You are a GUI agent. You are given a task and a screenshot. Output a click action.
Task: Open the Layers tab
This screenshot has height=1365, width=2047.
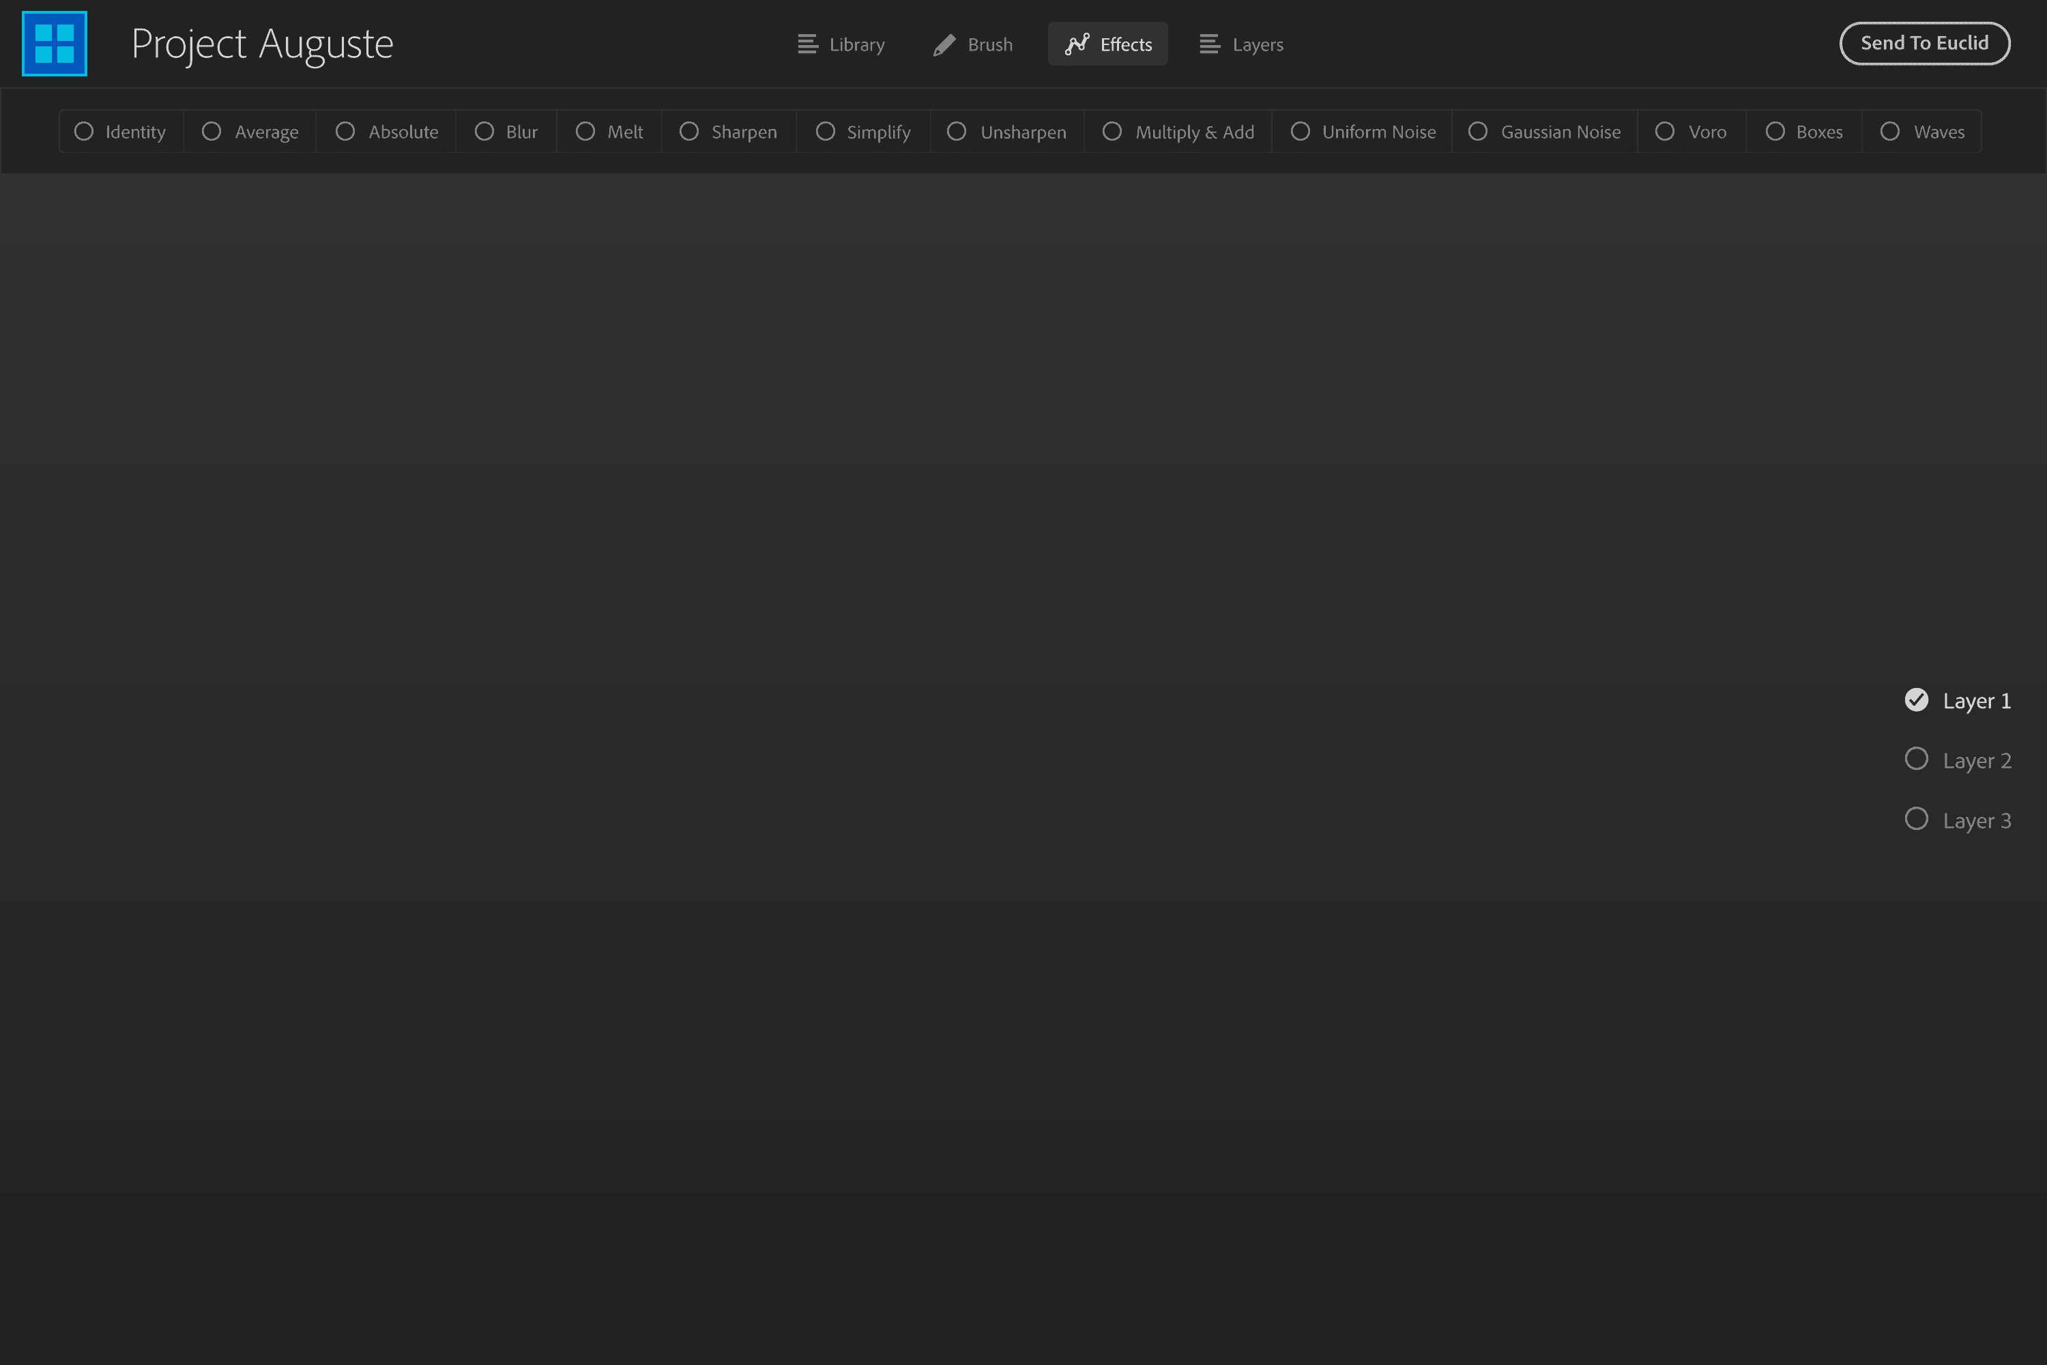[x=1241, y=44]
